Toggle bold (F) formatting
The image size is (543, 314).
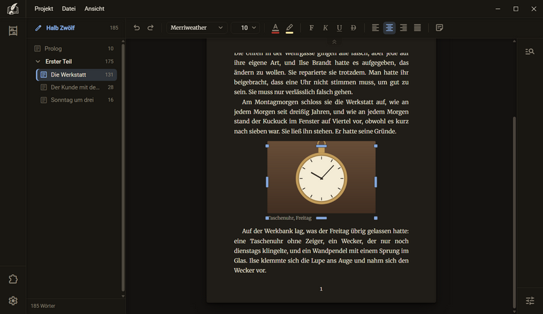tap(312, 28)
